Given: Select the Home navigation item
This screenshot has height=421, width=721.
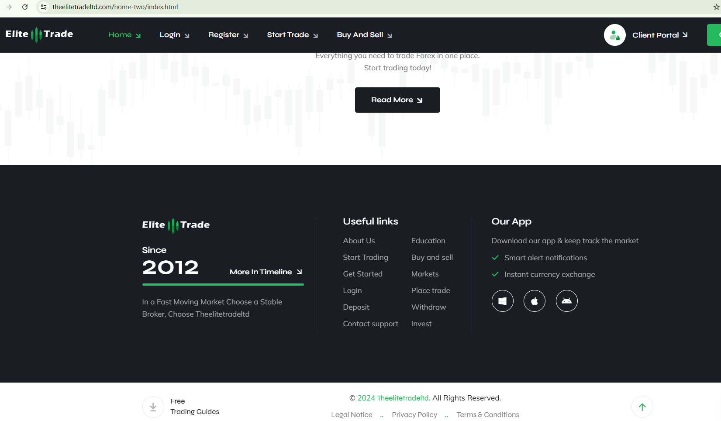Looking at the screenshot, I should coord(124,35).
